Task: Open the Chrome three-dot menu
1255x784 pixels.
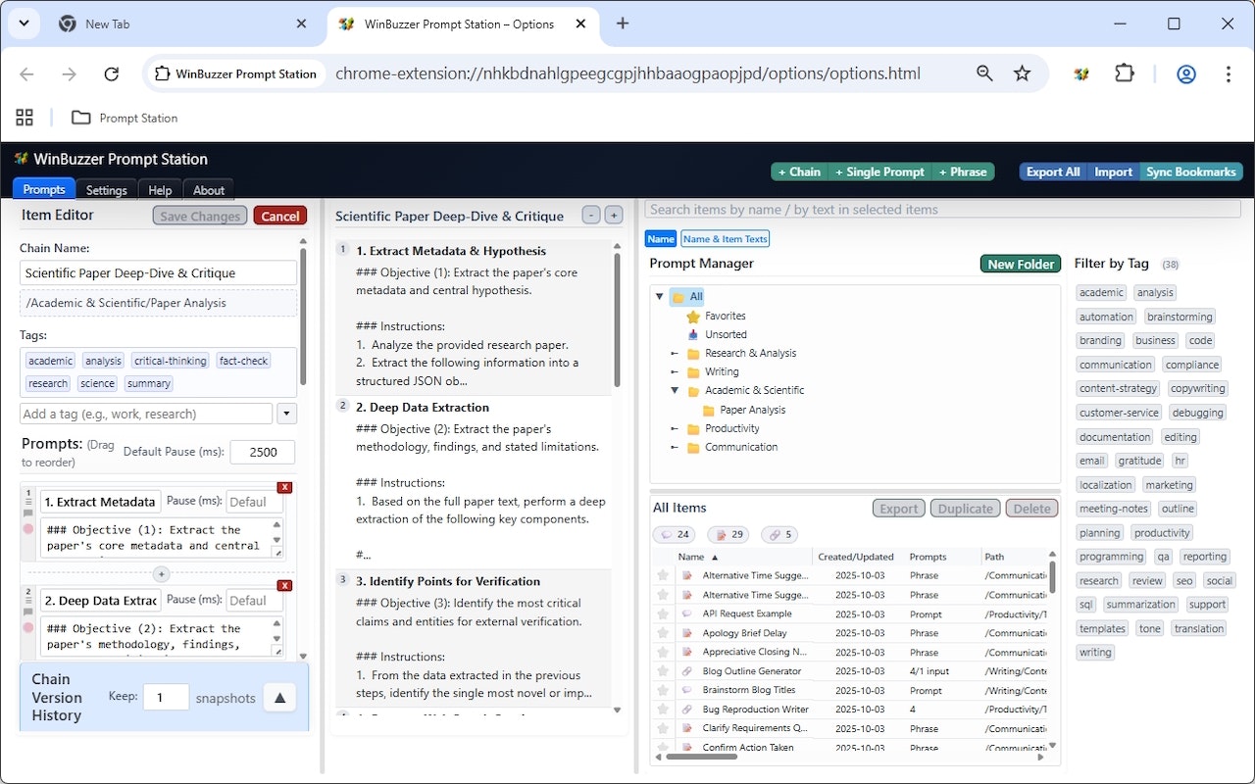Action: pyautogui.click(x=1229, y=73)
